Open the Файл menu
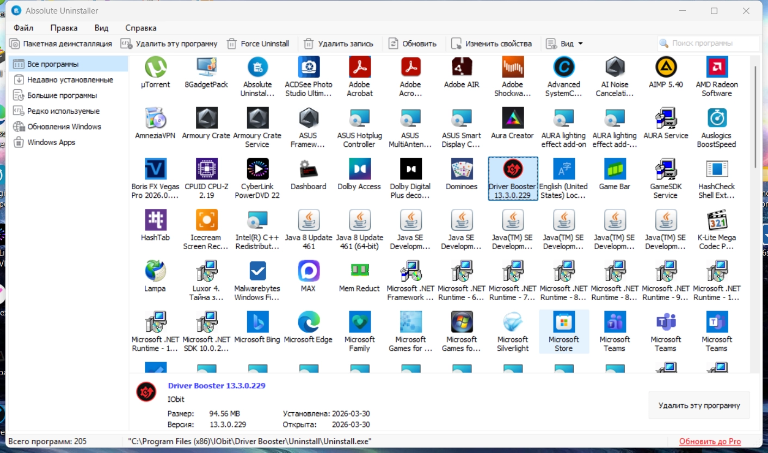This screenshot has width=768, height=453. (23, 28)
